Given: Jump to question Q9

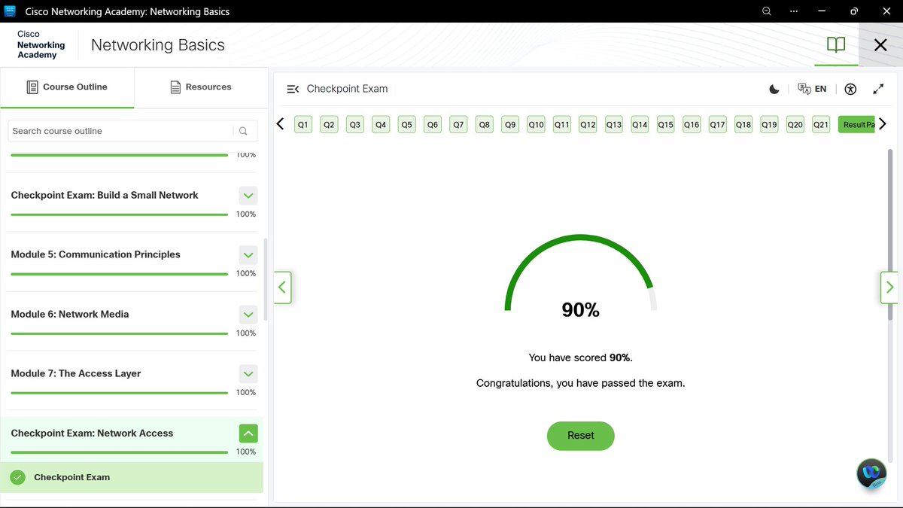Looking at the screenshot, I should 510,125.
